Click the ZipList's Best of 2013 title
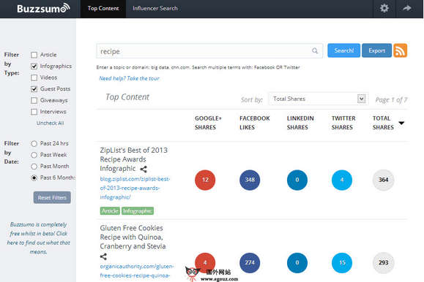 [x=133, y=159]
